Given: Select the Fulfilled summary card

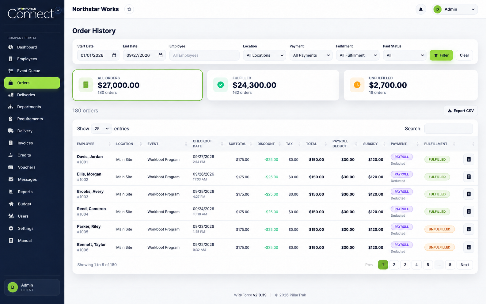Looking at the screenshot, I should click(273, 85).
